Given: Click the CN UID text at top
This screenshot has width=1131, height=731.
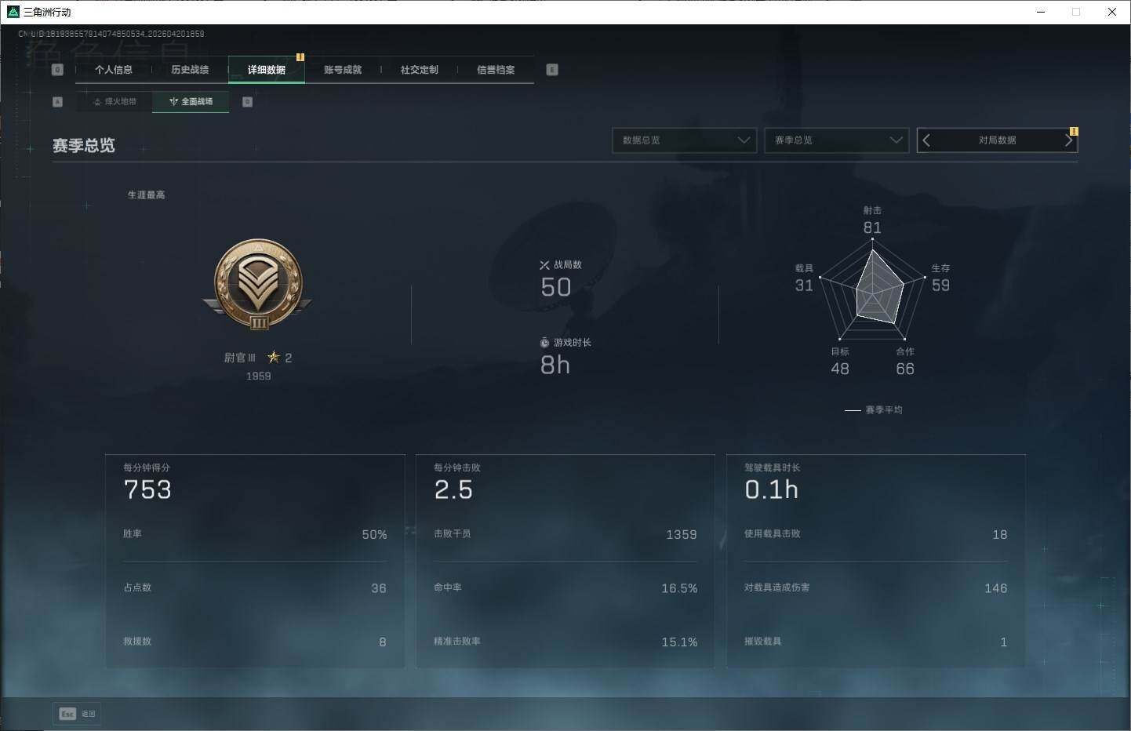Looking at the screenshot, I should click(x=111, y=34).
